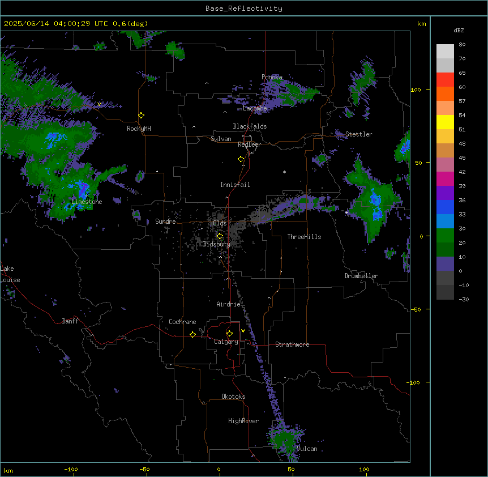Click the HighRiver label
Screen dimensions: 488x477
[243, 421]
